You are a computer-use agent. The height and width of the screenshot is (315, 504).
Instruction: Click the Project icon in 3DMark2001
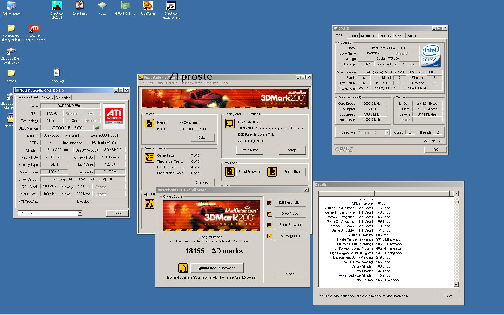tap(149, 124)
